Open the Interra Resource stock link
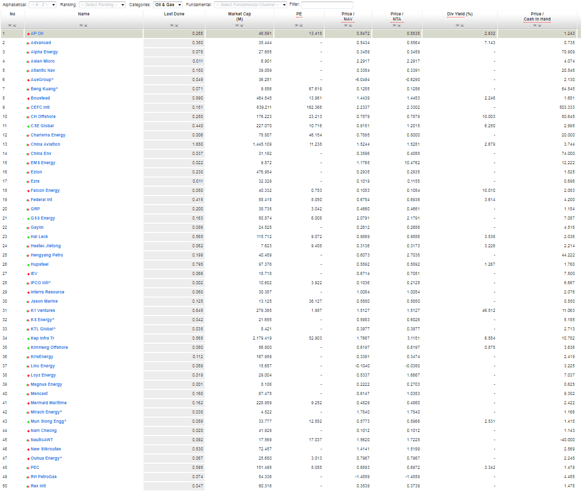Viewport: 581px width, 493px height. point(47,292)
